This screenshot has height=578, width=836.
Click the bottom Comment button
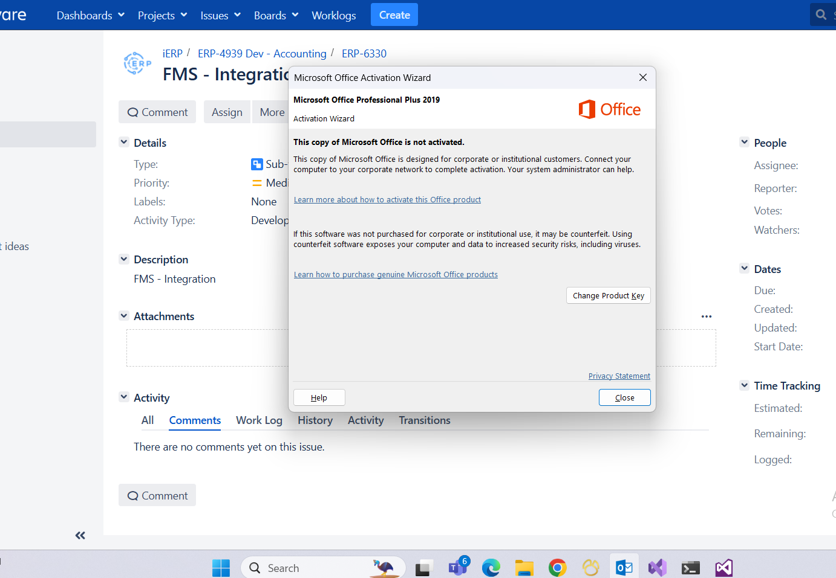click(157, 495)
